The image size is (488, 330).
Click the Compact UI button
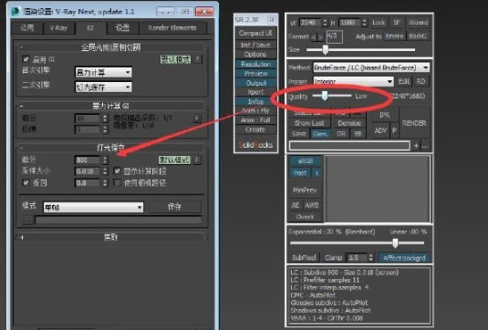pyautogui.click(x=255, y=34)
